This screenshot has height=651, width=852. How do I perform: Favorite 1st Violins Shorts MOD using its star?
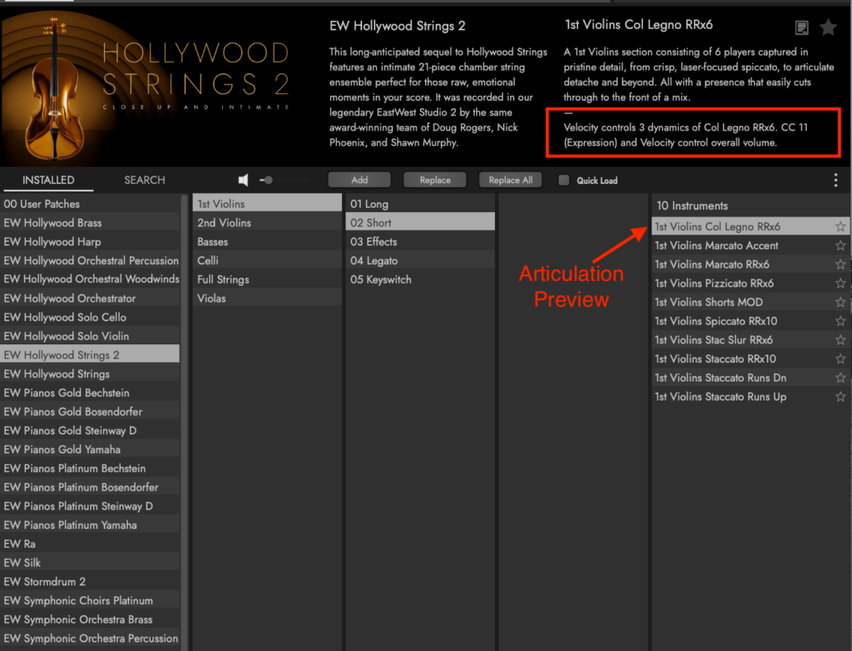point(840,302)
